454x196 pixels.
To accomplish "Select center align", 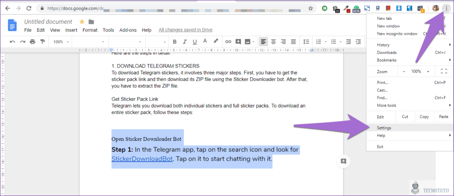I will pos(273,42).
